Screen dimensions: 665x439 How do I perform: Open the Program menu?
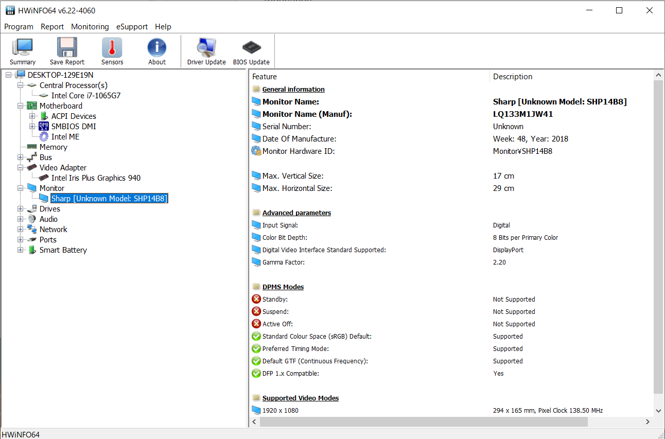tap(19, 27)
